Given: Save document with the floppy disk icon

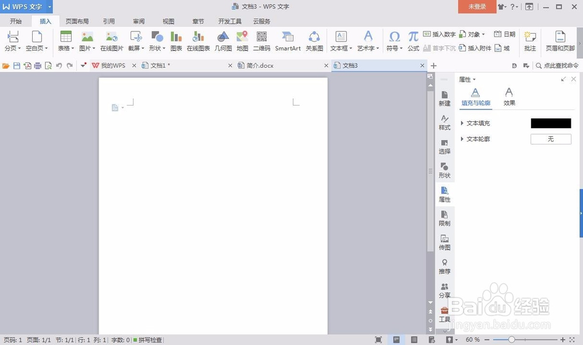Looking at the screenshot, I should click(x=16, y=66).
